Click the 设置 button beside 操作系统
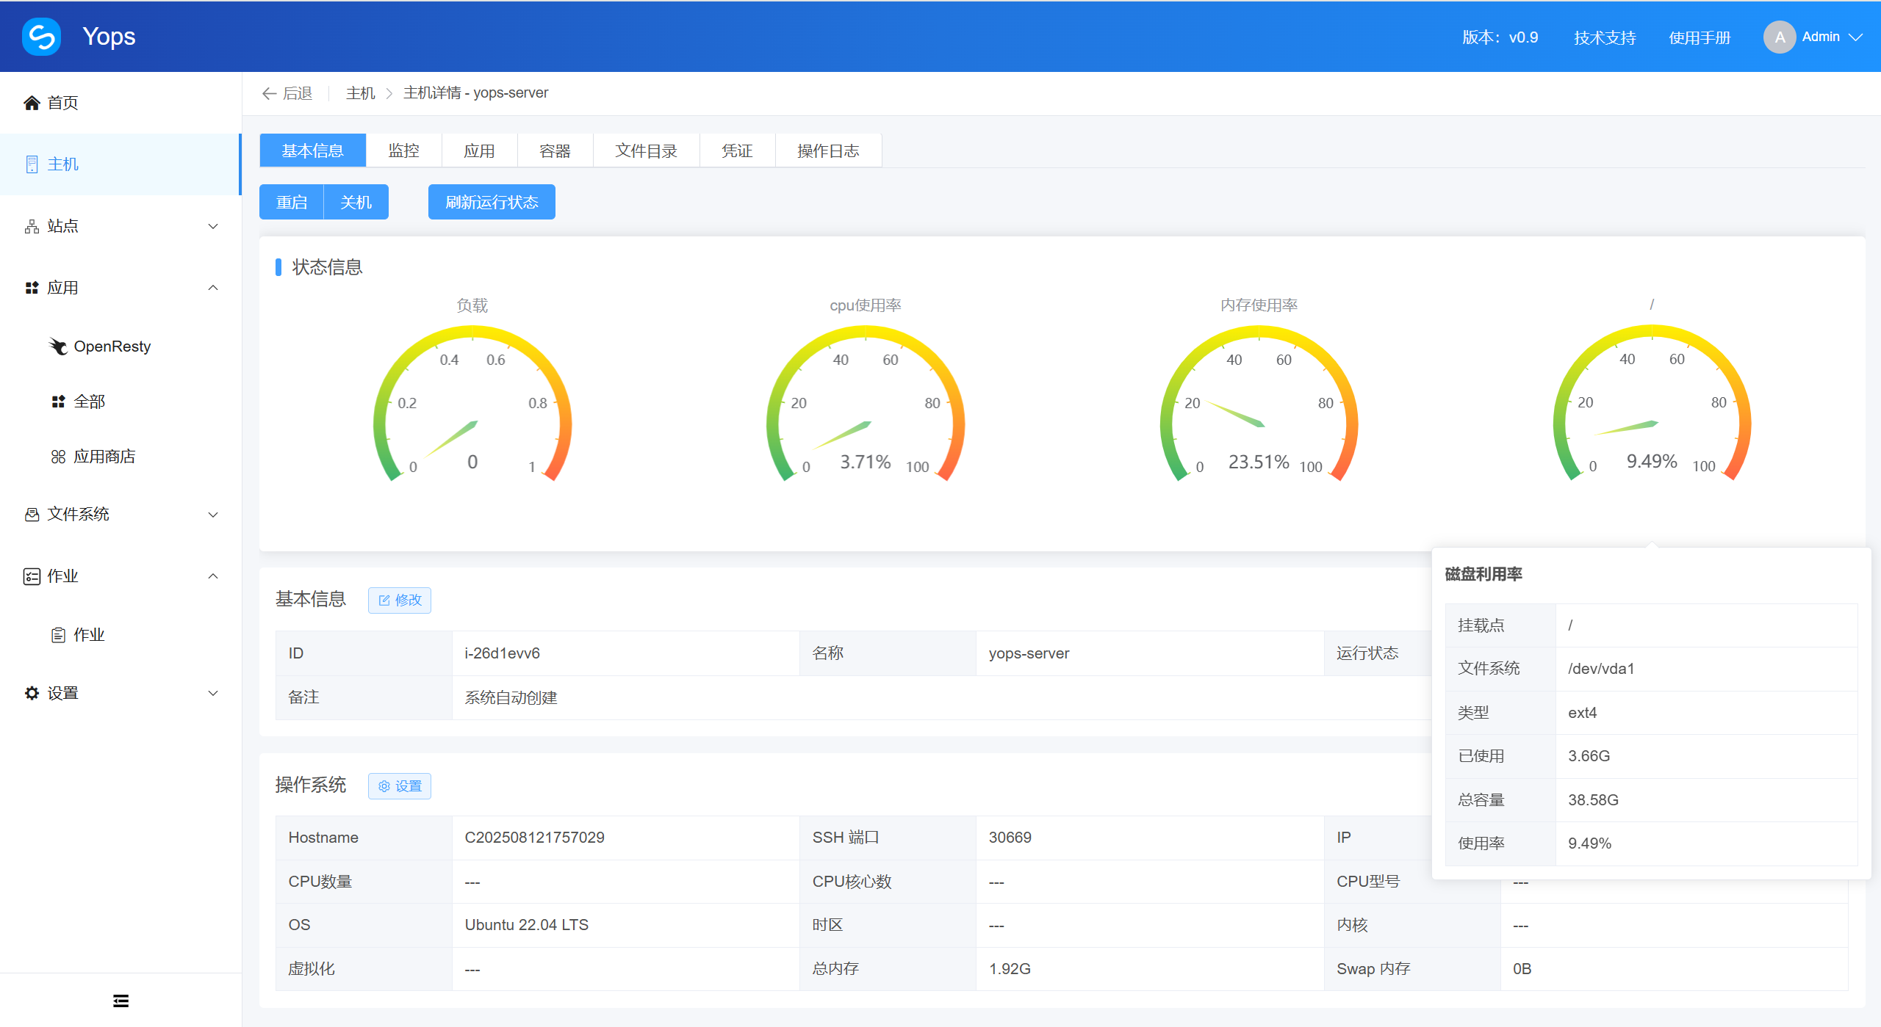1881x1027 pixels. tap(400, 786)
